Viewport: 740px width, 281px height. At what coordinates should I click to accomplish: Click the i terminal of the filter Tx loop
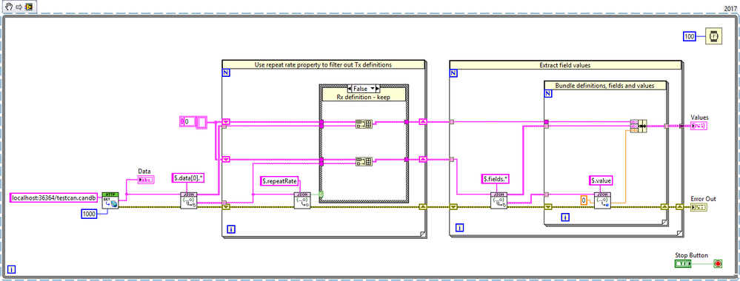click(231, 229)
